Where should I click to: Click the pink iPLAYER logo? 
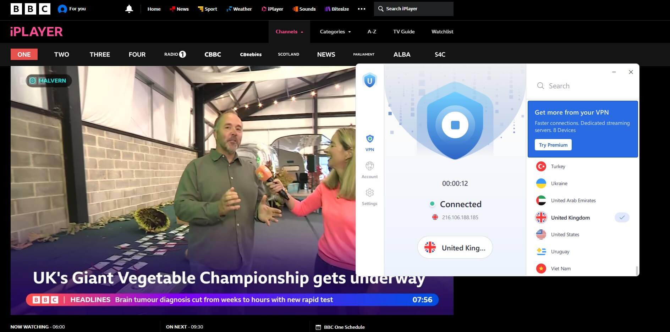tap(36, 32)
